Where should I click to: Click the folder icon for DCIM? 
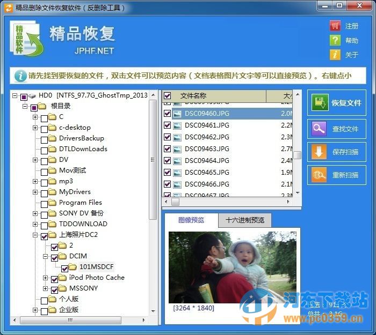pos(62,256)
